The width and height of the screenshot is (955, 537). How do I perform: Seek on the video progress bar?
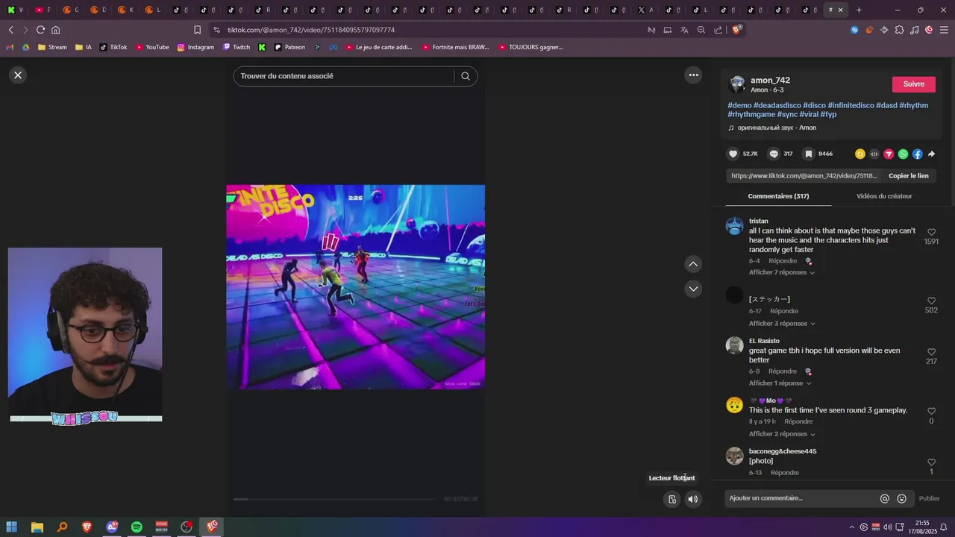coord(334,499)
